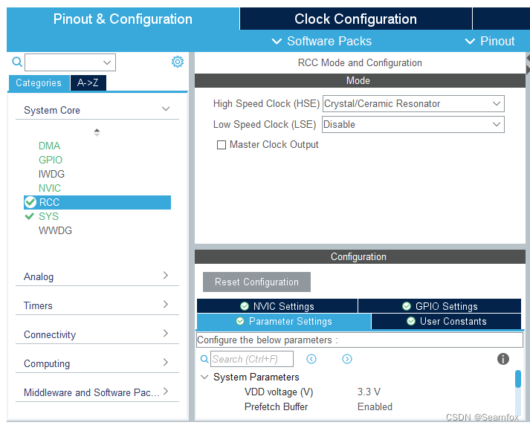Image resolution: width=530 pixels, height=428 pixels.
Task: Select IWDG in System Core list
Action: [x=51, y=174]
